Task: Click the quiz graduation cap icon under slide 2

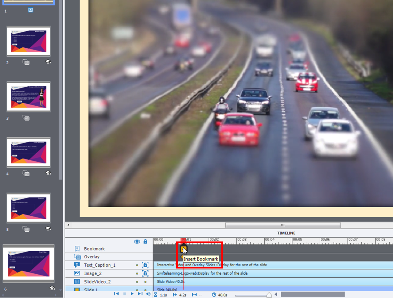Action: pyautogui.click(x=48, y=62)
